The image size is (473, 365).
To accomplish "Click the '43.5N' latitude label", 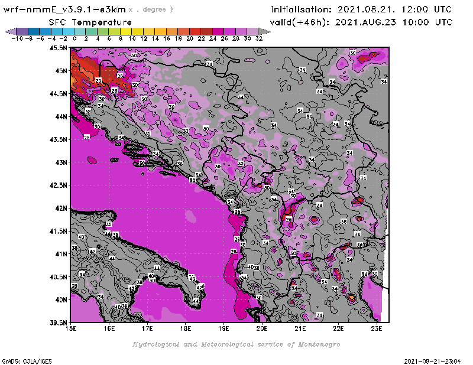I will (58, 139).
